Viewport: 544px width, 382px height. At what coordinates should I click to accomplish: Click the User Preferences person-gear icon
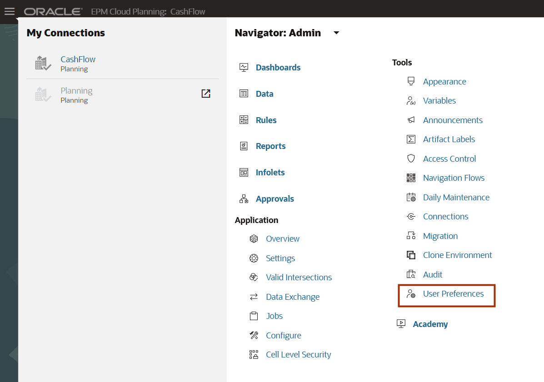pyautogui.click(x=411, y=293)
